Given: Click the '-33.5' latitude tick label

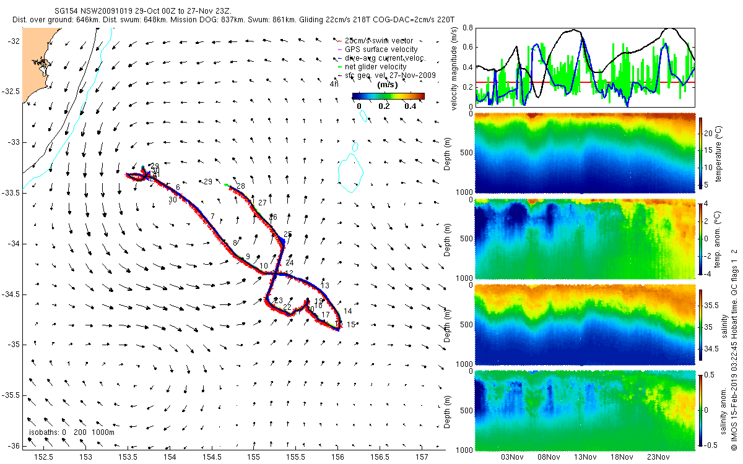Looking at the screenshot, I should [11, 193].
